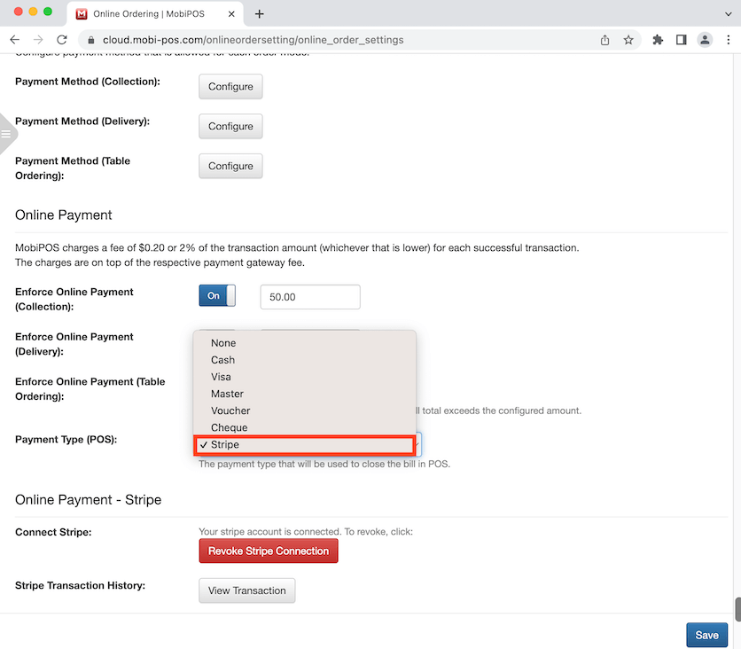
Task: Open the Chrome profile avatar
Action: (x=705, y=40)
